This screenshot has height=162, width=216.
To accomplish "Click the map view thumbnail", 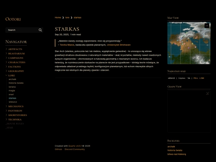I will [189, 43].
